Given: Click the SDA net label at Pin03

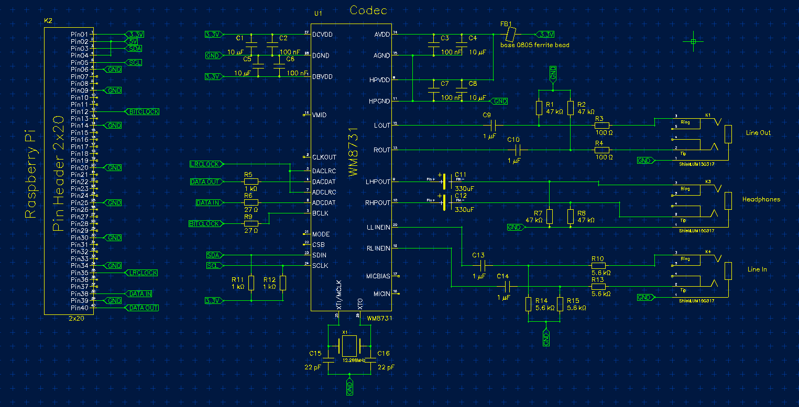Looking at the screenshot, I should [133, 48].
